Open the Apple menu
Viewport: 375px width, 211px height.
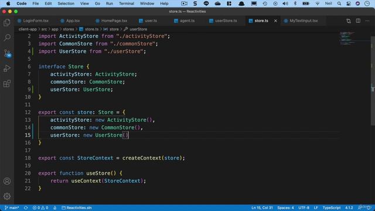click(x=8, y=4)
